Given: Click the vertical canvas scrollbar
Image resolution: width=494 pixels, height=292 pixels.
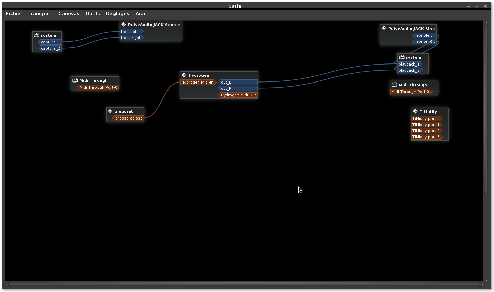Looking at the screenshot, I should click(x=486, y=108).
